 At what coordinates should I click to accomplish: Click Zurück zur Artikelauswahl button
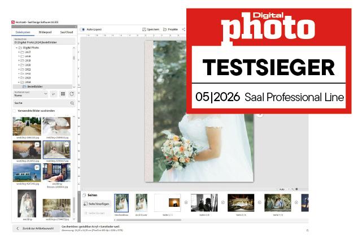click(x=36, y=228)
